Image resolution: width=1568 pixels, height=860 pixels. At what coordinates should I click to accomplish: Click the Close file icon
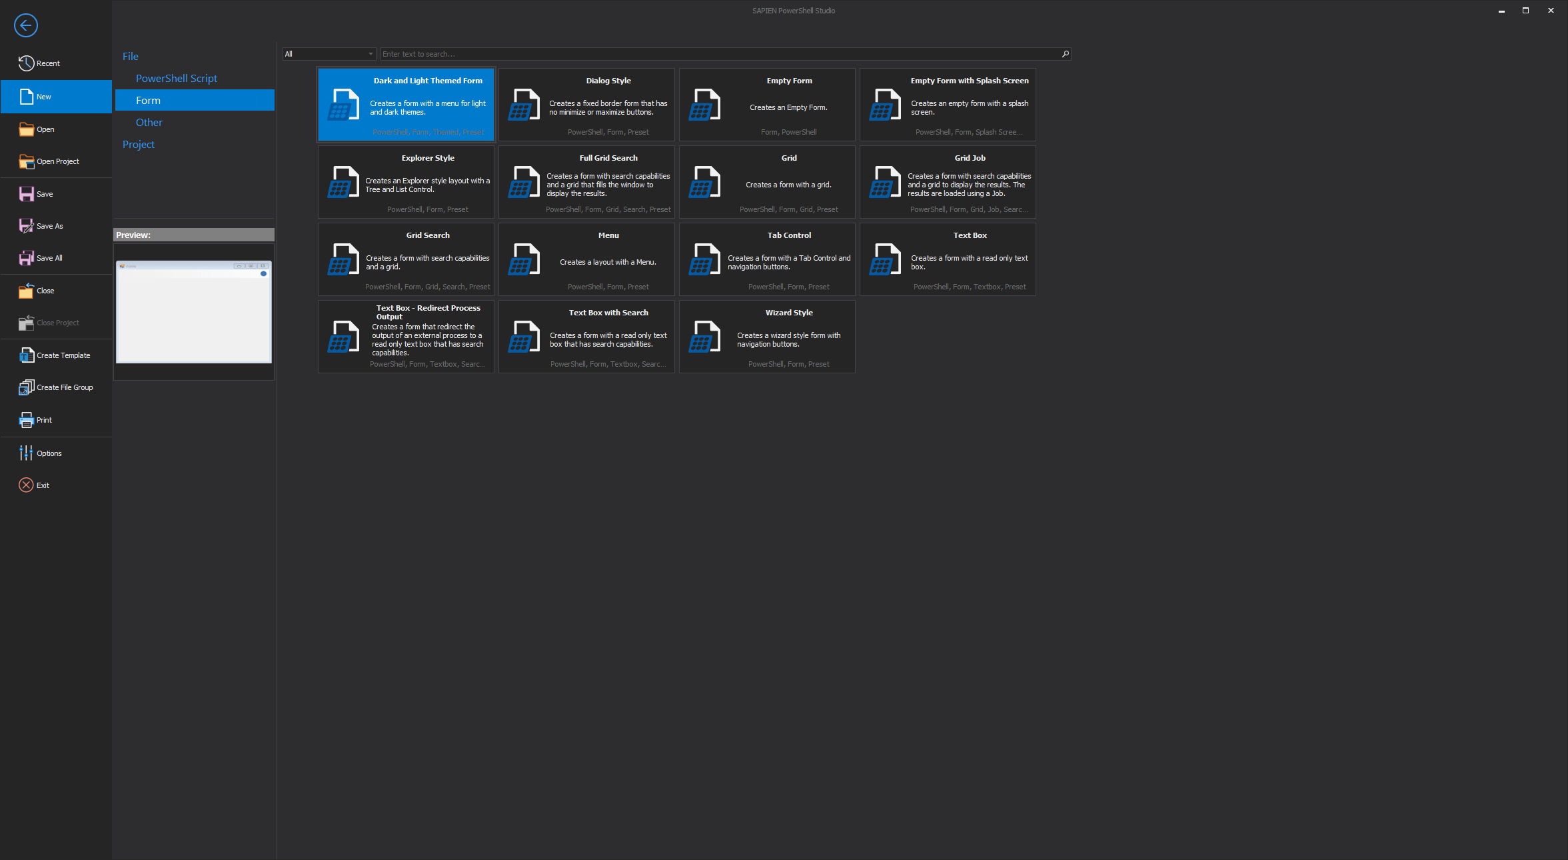(x=26, y=291)
